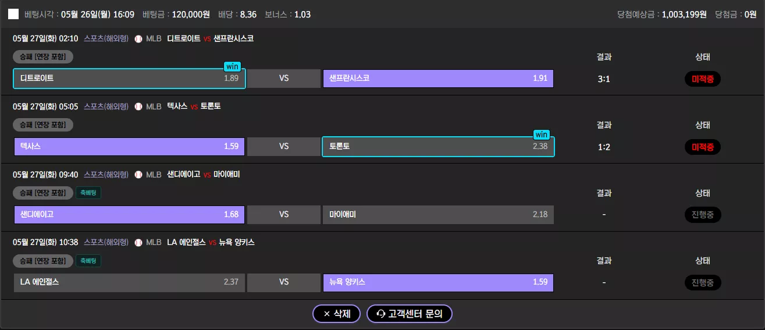Click the match title LA 에인절스 vs 뉴욕 양키스
The height and width of the screenshot is (330, 765).
point(211,242)
